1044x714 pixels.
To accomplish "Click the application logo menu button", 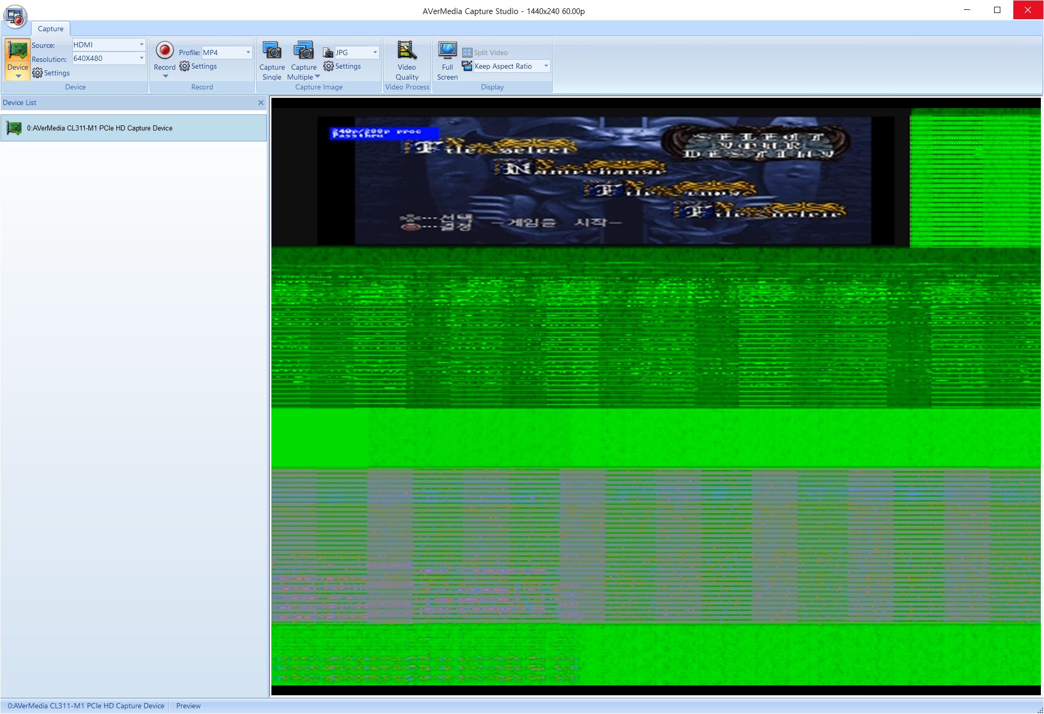I will click(15, 16).
